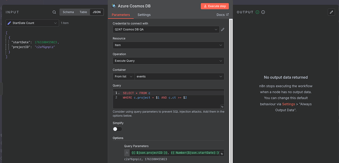Viewport: 339px width, 163px height.
Task: Click the search icon in Input panel
Action: [x=54, y=12]
